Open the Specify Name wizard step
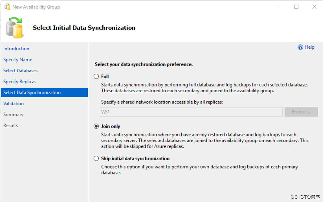Viewport: 323px width, 202px height. pos(18,60)
